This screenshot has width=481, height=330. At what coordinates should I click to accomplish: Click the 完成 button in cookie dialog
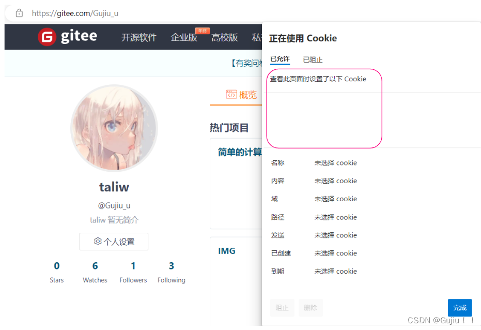tap(459, 308)
